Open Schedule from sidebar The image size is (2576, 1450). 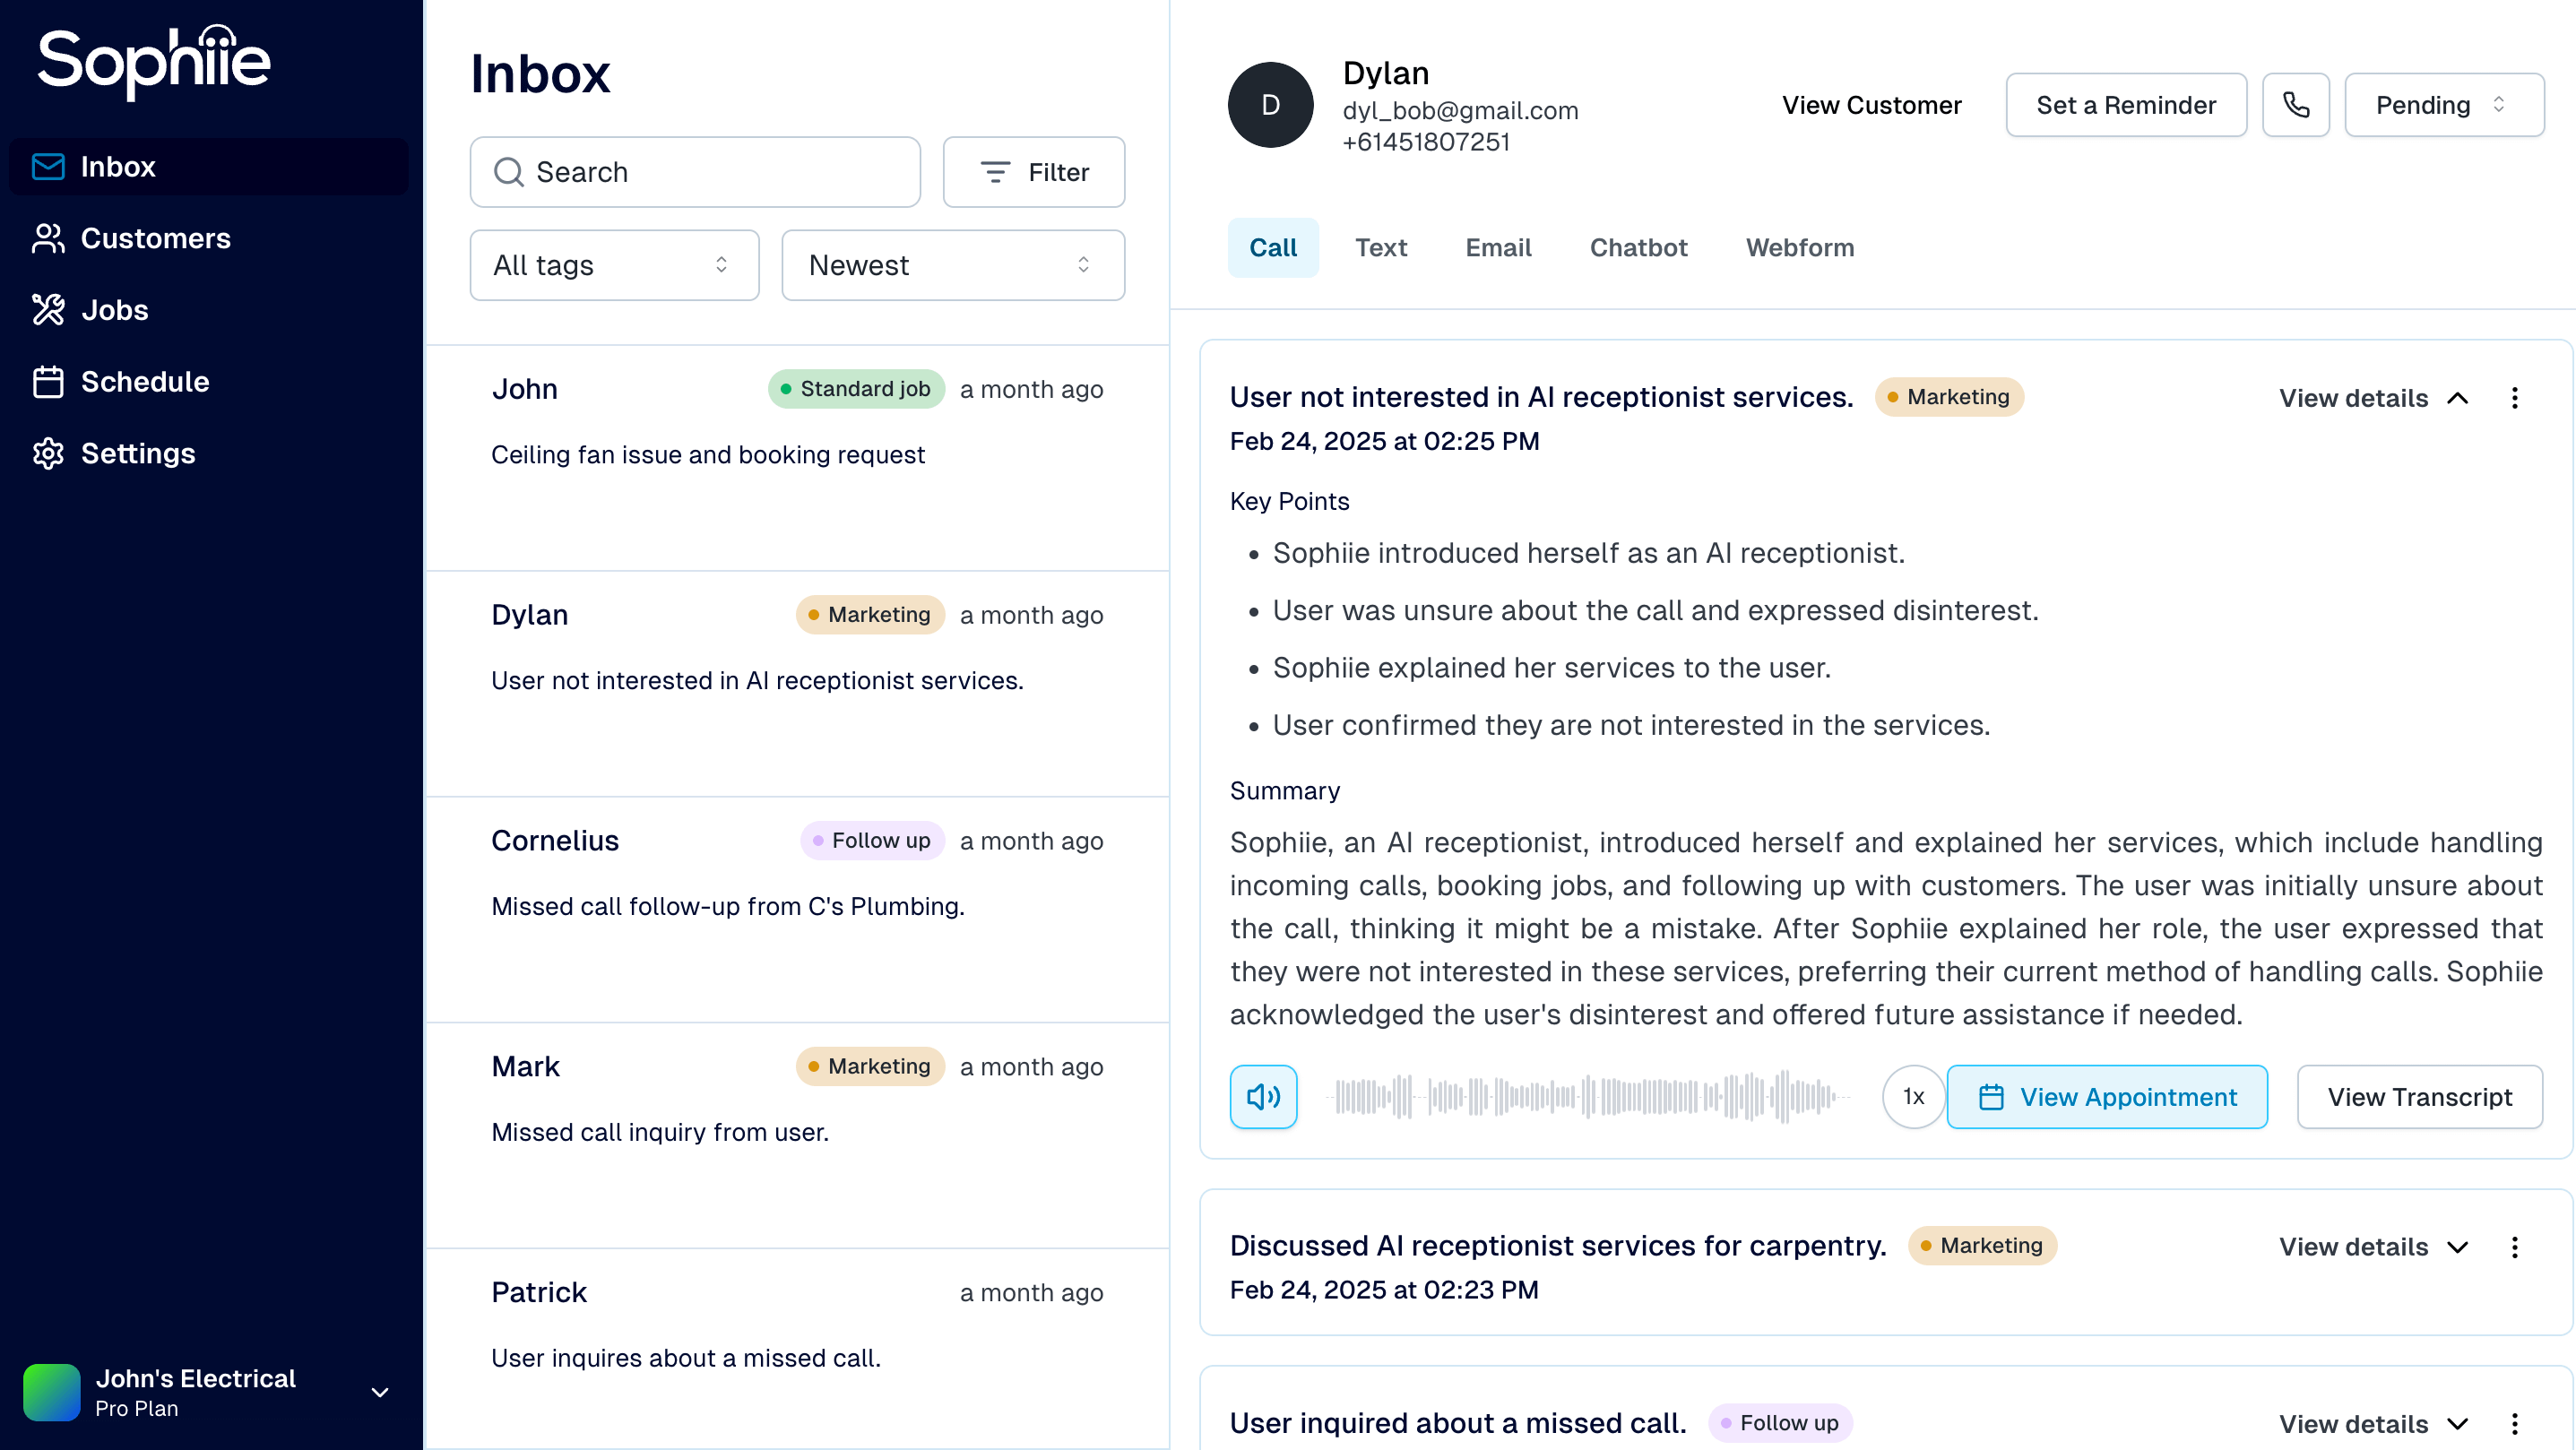(144, 382)
